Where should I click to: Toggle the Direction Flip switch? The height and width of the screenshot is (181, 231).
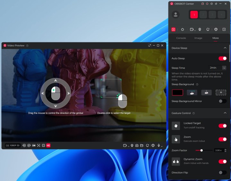[x=222, y=172]
